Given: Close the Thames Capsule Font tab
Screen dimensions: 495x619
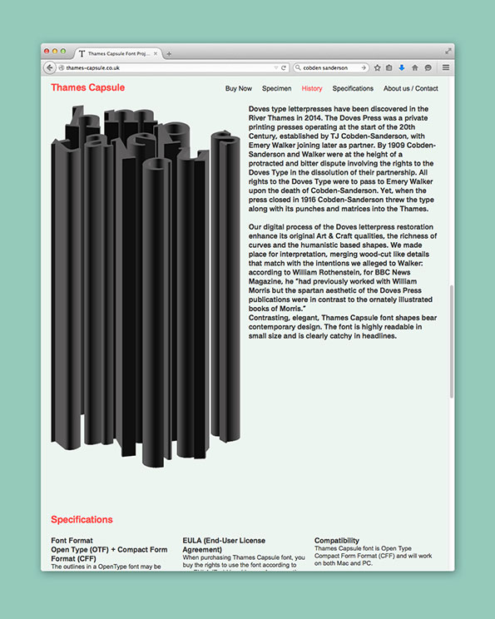Looking at the screenshot, I should (156, 54).
